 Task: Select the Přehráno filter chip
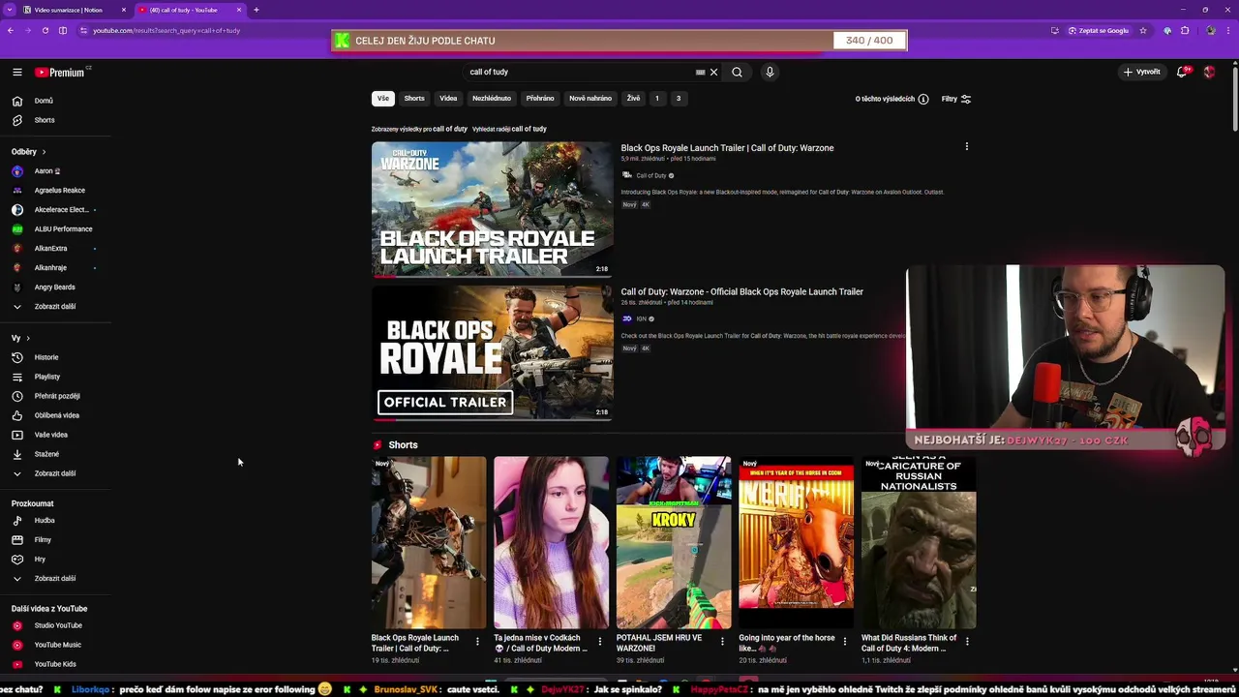coord(540,98)
